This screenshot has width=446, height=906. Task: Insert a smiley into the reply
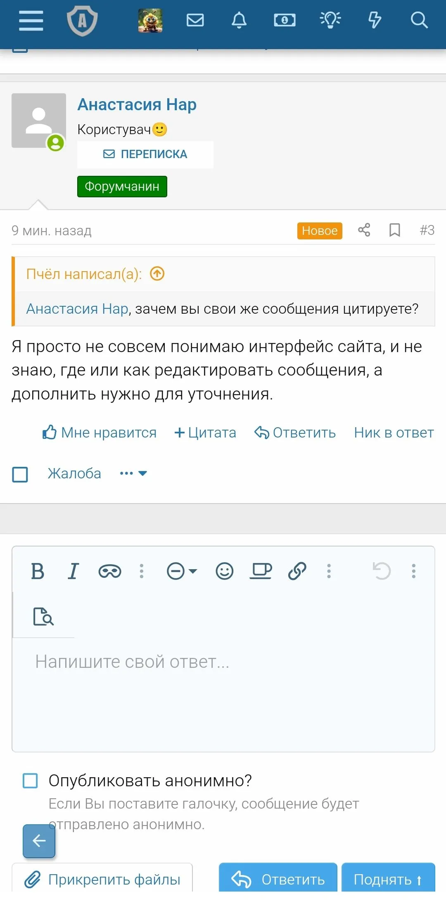[225, 571]
